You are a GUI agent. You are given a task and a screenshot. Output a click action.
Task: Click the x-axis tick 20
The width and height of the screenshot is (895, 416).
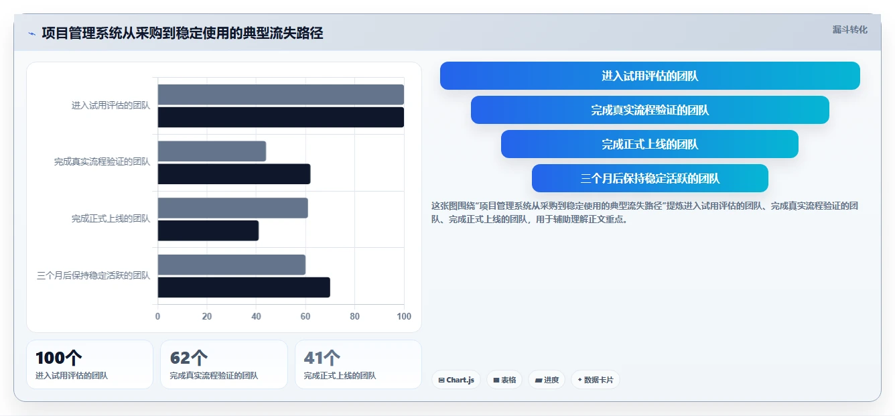pyautogui.click(x=207, y=316)
